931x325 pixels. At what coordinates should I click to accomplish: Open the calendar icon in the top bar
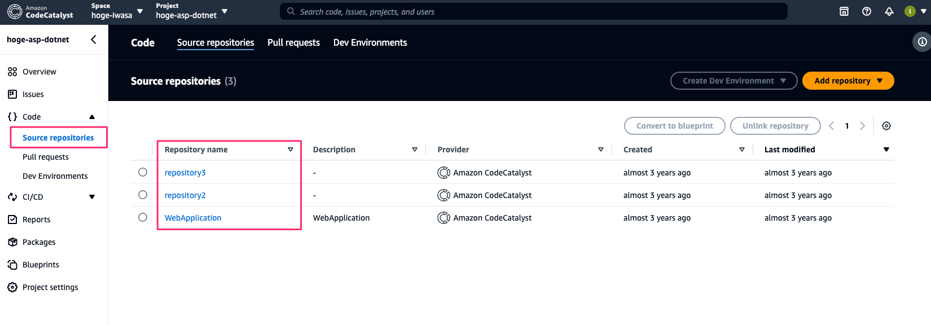coord(844,11)
